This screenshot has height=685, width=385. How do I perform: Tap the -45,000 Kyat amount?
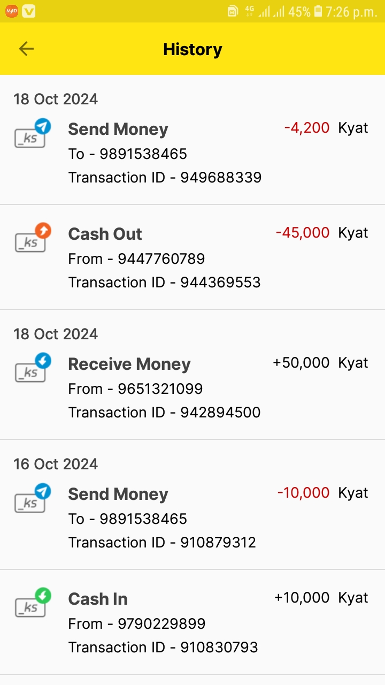pyautogui.click(x=303, y=233)
